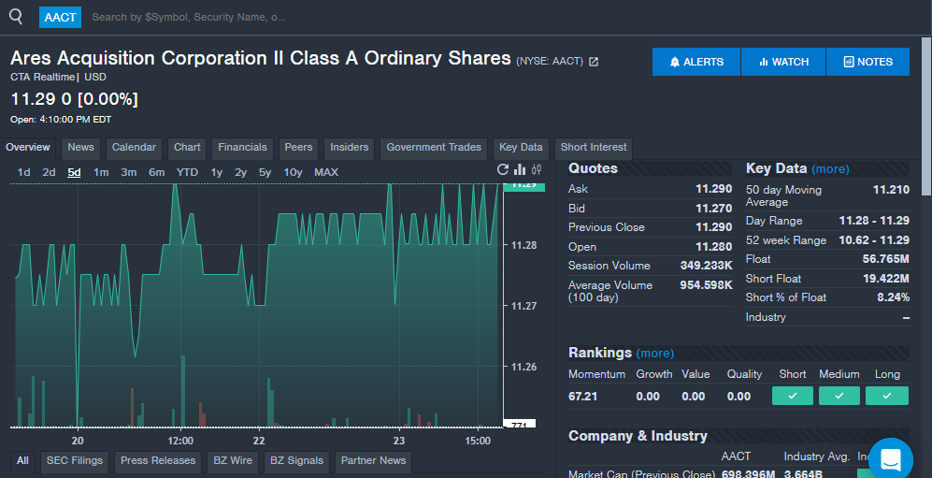The width and height of the screenshot is (932, 478).
Task: Click the AACT symbol tag
Action: point(60,17)
